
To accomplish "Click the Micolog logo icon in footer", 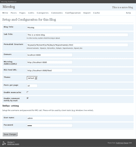I will point(4,143).
